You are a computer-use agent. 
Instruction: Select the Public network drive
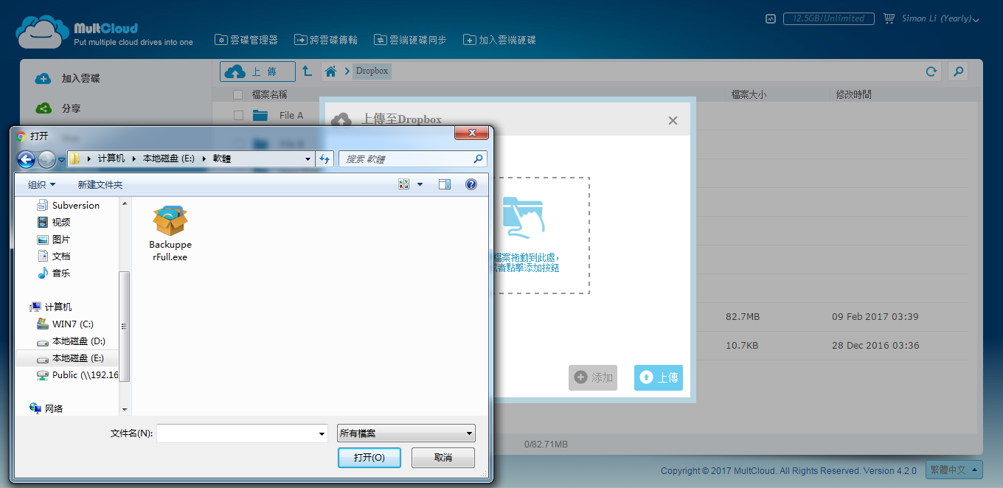point(77,374)
